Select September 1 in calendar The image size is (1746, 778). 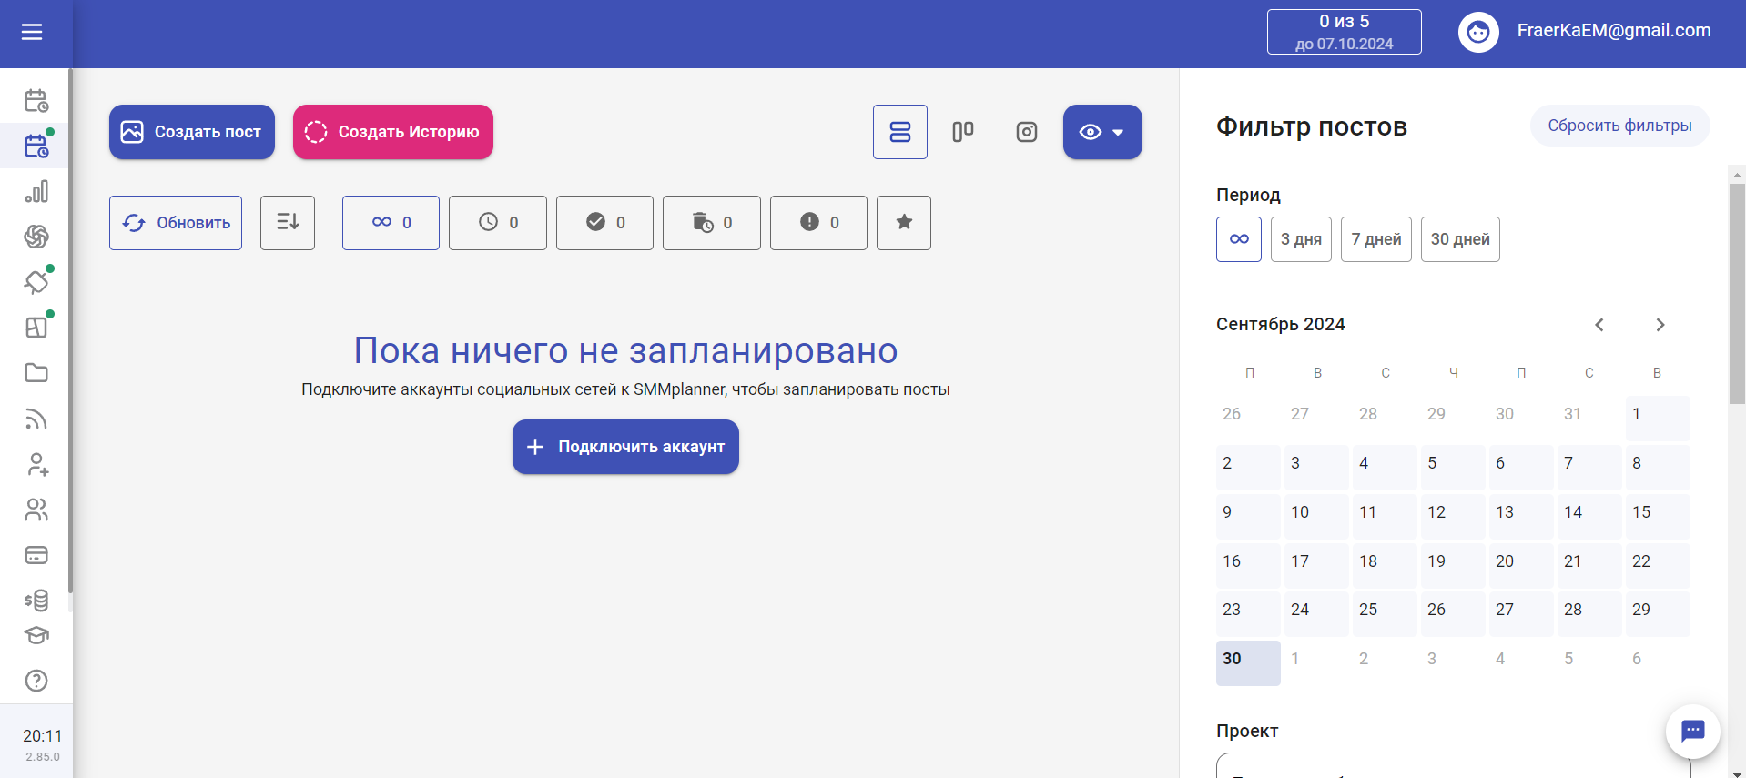coord(1658,419)
